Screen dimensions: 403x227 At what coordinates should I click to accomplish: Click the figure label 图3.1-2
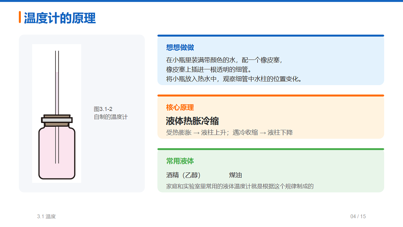tap(103, 109)
